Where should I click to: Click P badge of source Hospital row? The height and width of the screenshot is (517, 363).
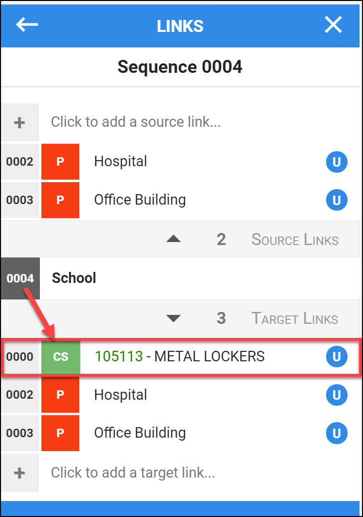[x=60, y=162]
